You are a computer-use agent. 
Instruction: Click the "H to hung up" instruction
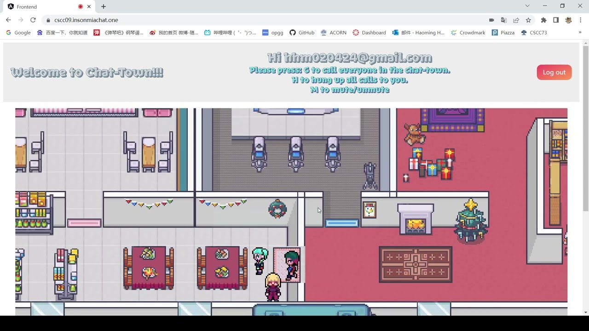[x=350, y=80]
